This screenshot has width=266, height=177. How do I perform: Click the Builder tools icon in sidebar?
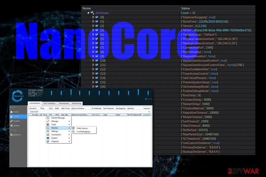[11, 126]
